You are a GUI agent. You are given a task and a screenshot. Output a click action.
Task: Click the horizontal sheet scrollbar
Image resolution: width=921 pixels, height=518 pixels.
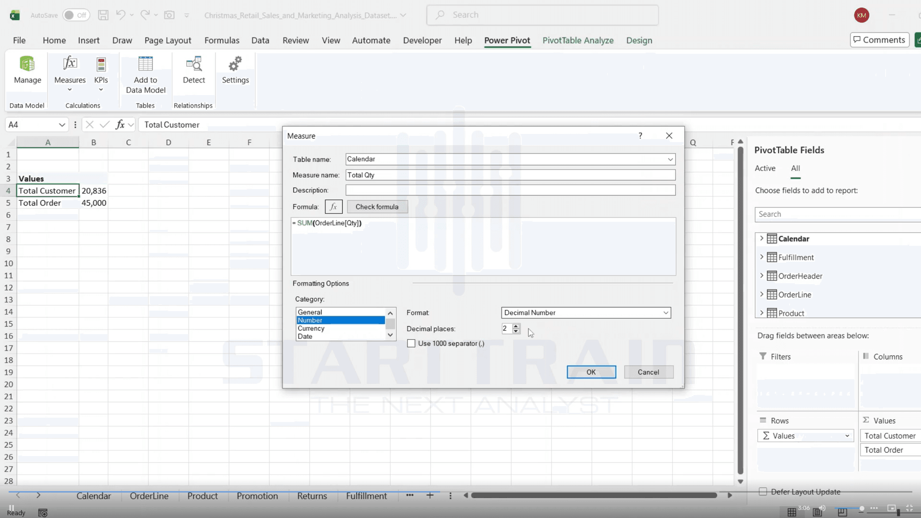[594, 495]
